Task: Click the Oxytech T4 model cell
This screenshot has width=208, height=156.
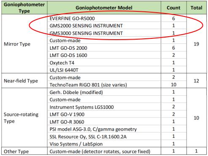Action: click(x=104, y=62)
